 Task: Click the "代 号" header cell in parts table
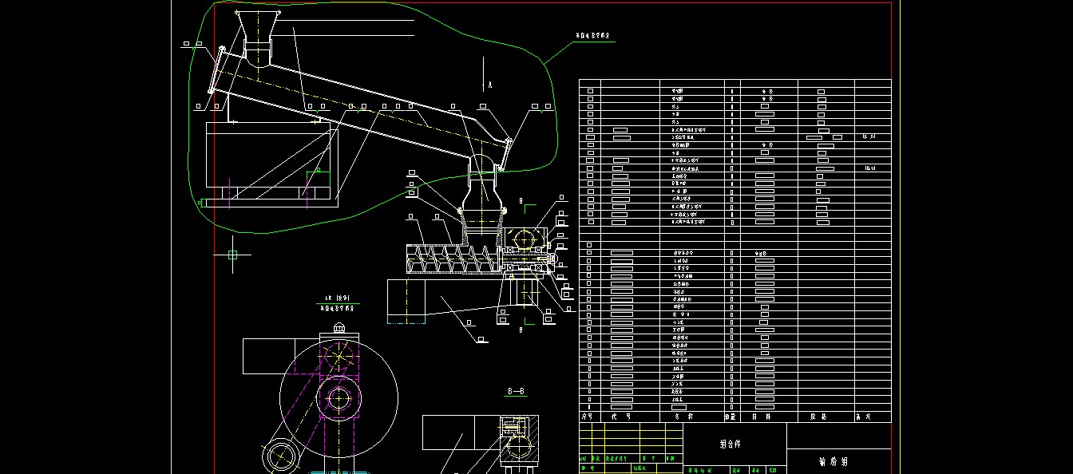pos(630,417)
